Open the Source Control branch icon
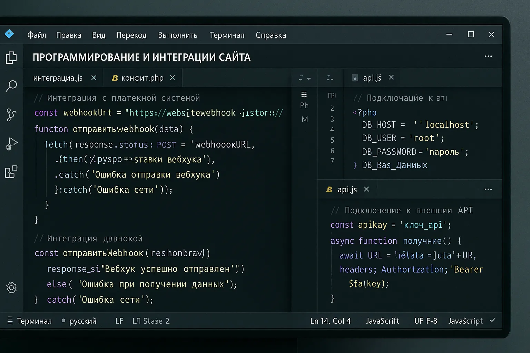This screenshot has height=353, width=530. coord(11,115)
